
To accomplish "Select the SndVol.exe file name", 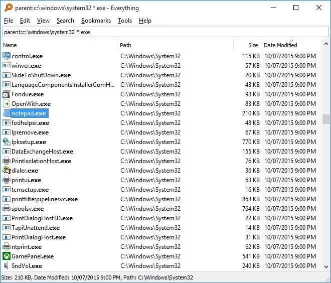I will [x=27, y=265].
